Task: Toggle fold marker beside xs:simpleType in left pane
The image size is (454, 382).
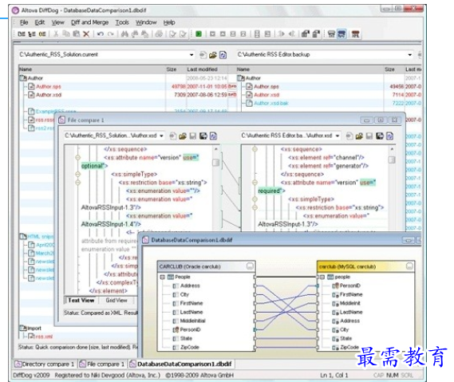Action: [x=78, y=174]
